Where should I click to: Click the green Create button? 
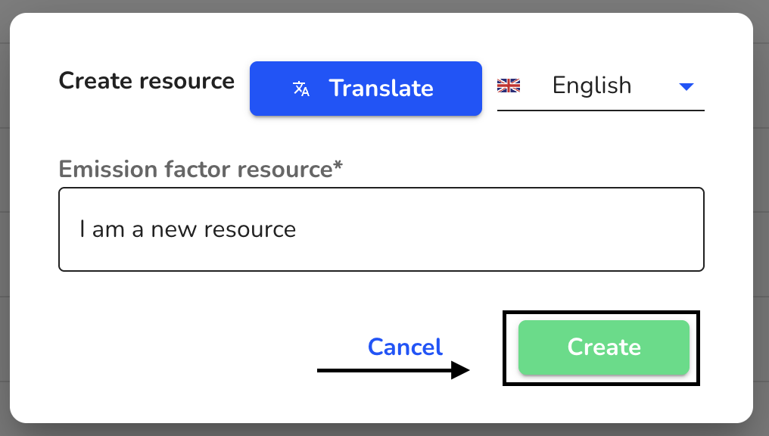coord(604,347)
